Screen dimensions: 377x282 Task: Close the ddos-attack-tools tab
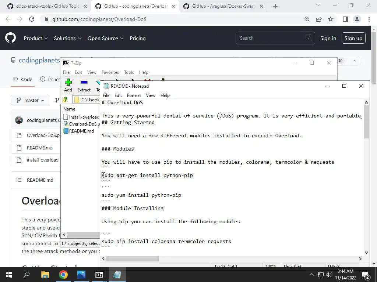(85, 6)
